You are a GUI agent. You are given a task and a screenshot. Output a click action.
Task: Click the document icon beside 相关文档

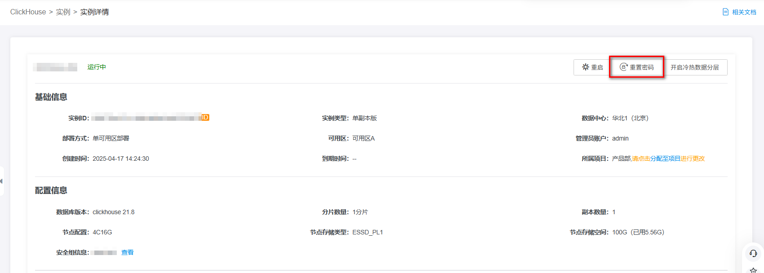(x=725, y=12)
